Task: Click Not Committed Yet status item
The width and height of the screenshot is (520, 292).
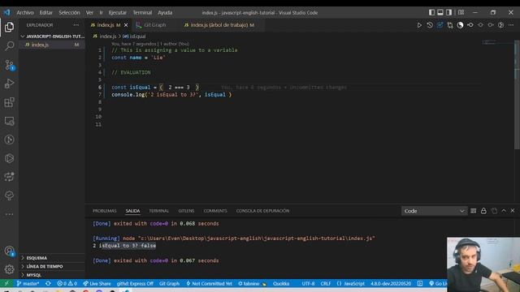Action: pos(210,284)
